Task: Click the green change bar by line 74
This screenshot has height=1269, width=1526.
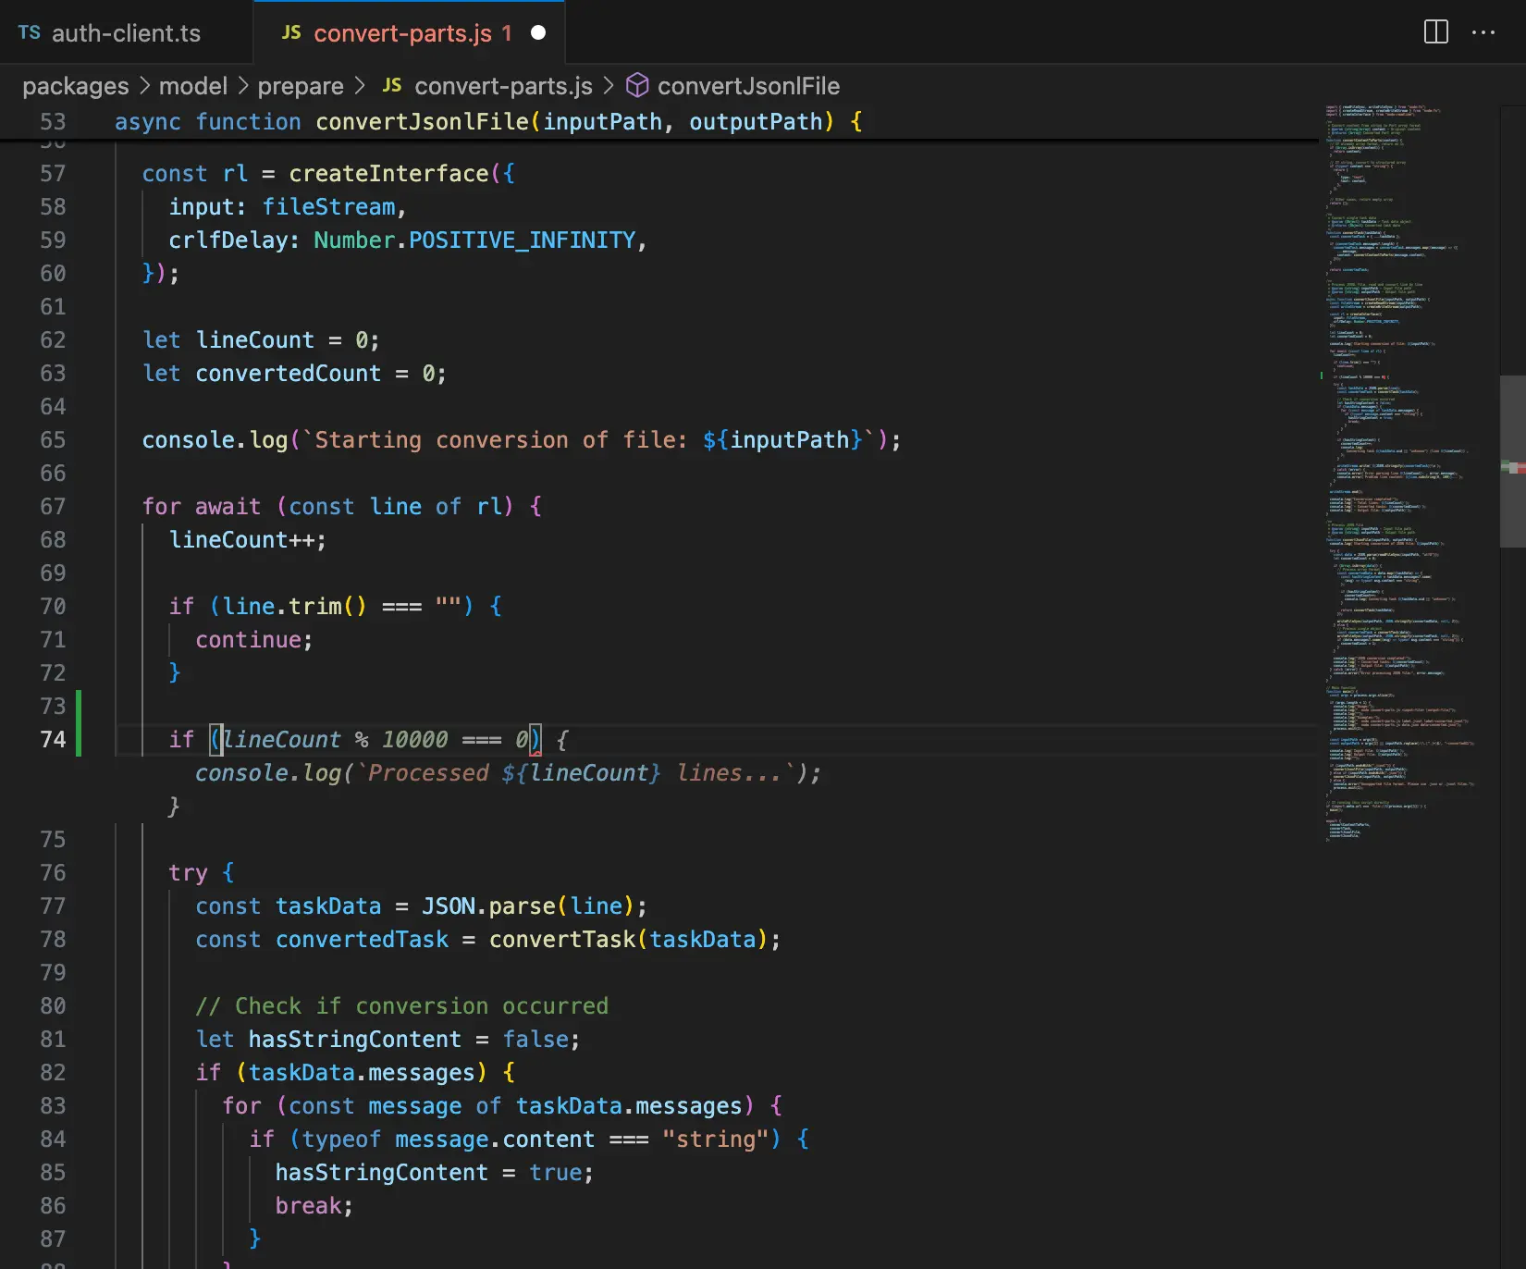Action: tap(79, 723)
